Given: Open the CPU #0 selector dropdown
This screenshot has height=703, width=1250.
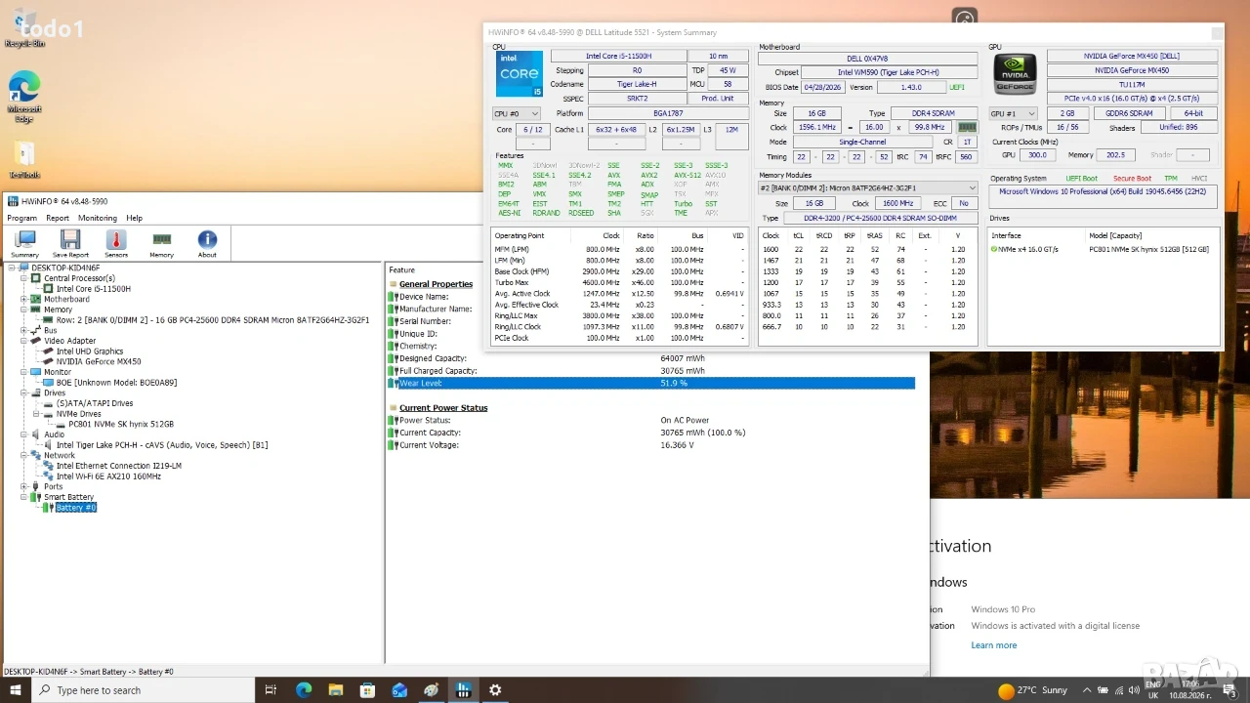Looking at the screenshot, I should (x=517, y=113).
